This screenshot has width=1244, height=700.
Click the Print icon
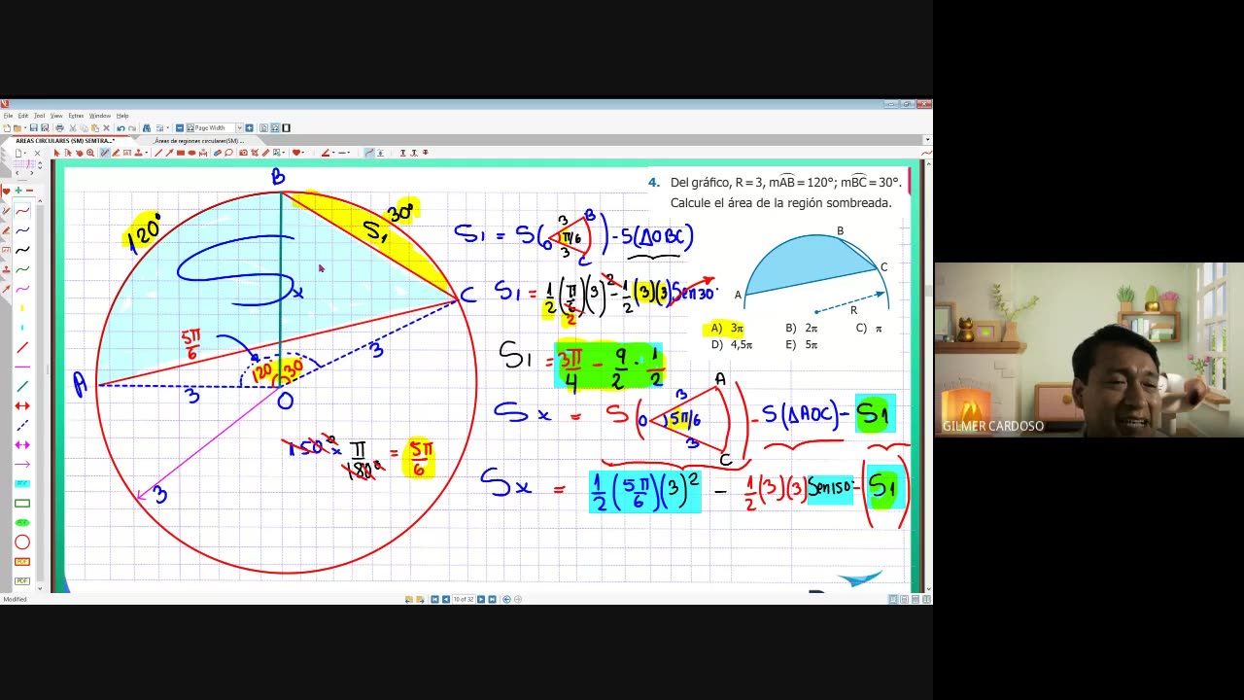[59, 128]
